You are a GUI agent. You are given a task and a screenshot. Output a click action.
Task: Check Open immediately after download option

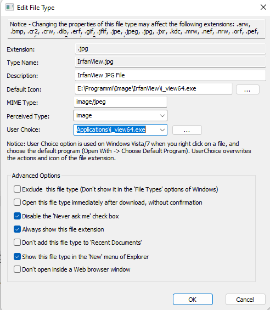[17, 202]
